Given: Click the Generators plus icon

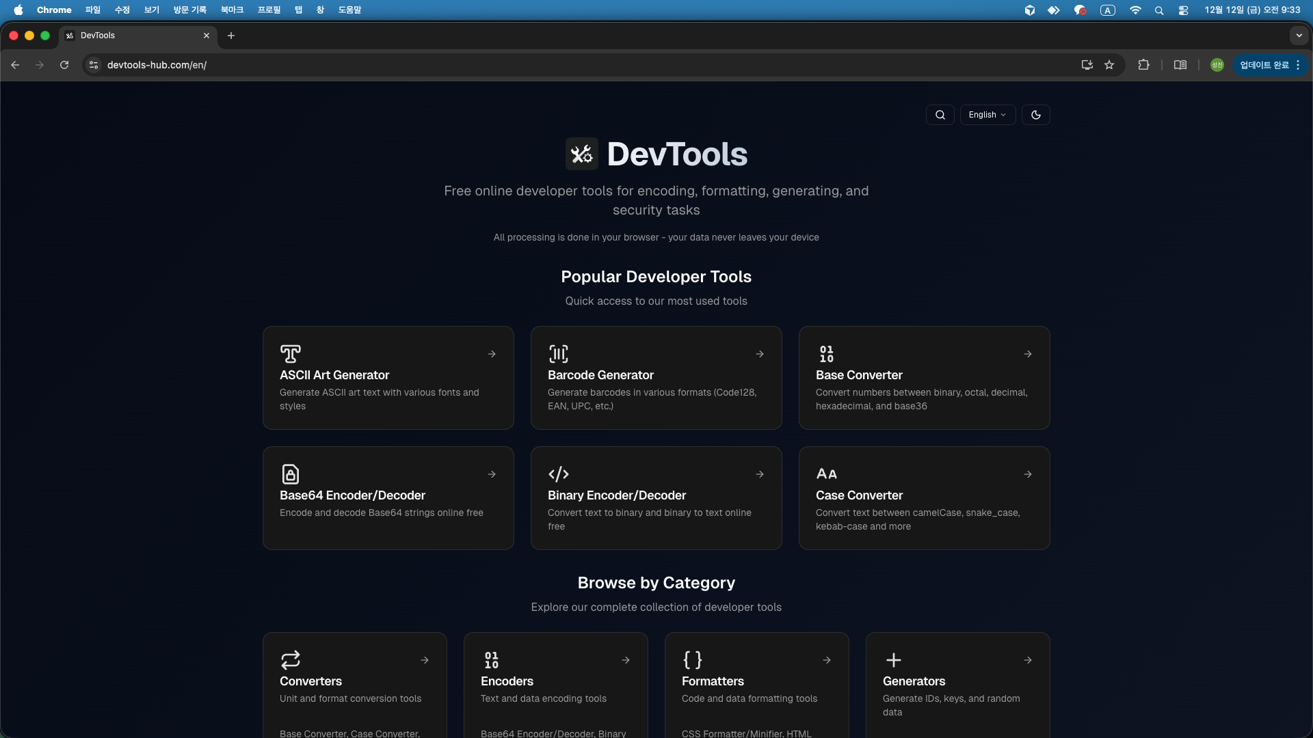Looking at the screenshot, I should 893,660.
